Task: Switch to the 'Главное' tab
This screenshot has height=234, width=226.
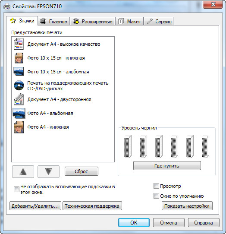Action: click(x=53, y=21)
